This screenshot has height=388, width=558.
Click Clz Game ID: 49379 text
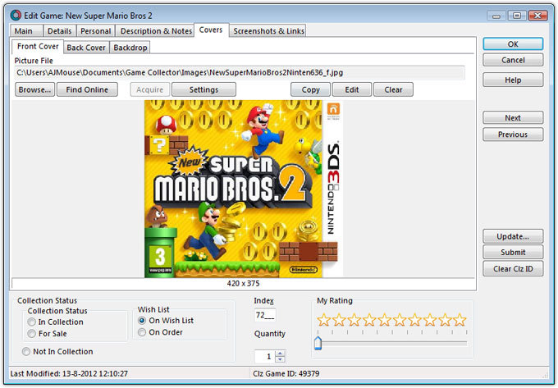coord(286,373)
